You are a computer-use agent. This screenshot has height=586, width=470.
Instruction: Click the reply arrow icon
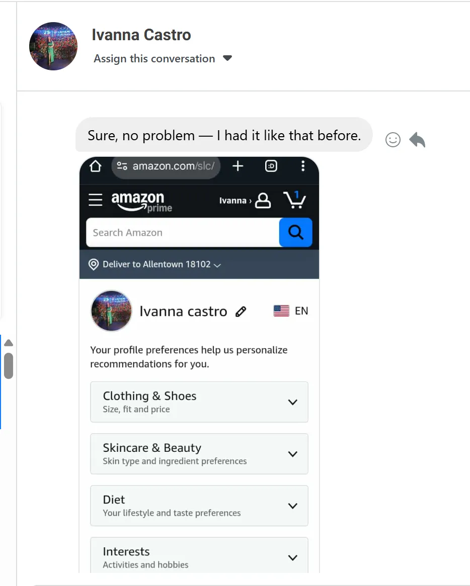[417, 140]
